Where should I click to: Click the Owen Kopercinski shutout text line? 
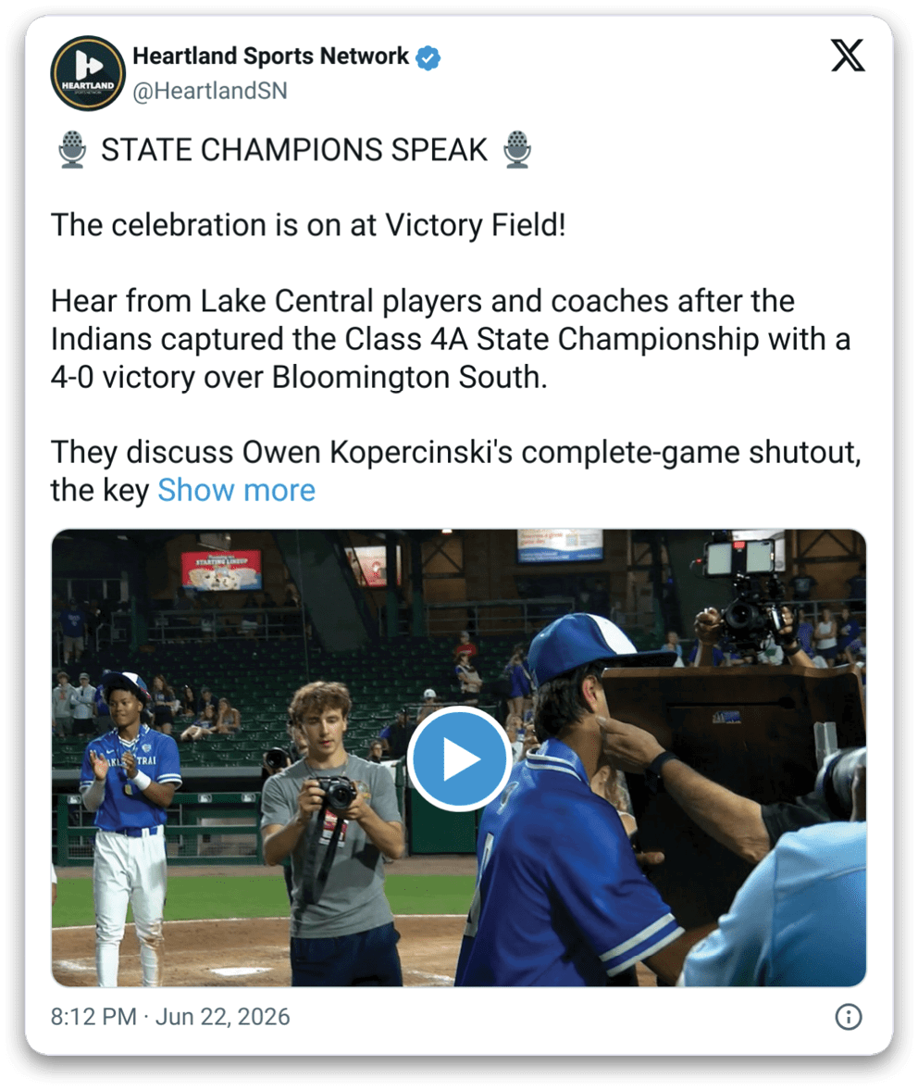point(456,453)
